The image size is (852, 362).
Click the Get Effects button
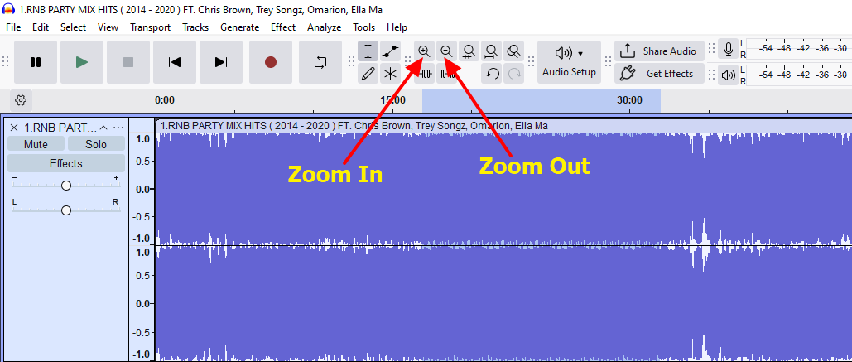coord(660,74)
